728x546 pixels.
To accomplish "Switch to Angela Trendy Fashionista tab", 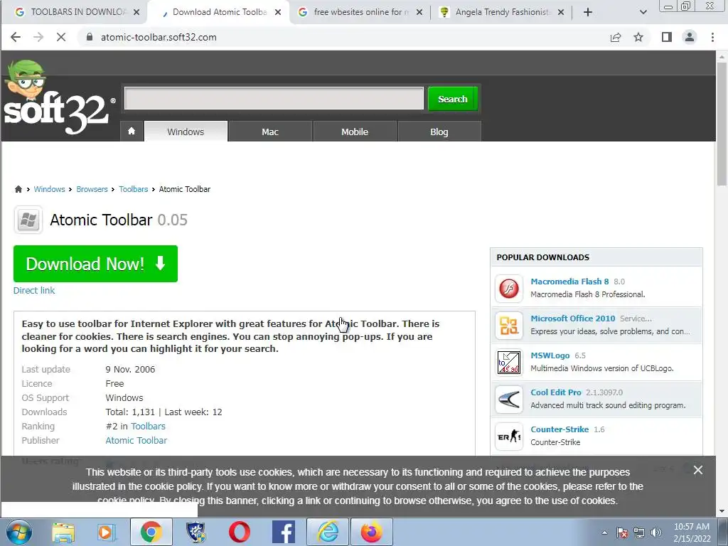I will click(501, 12).
